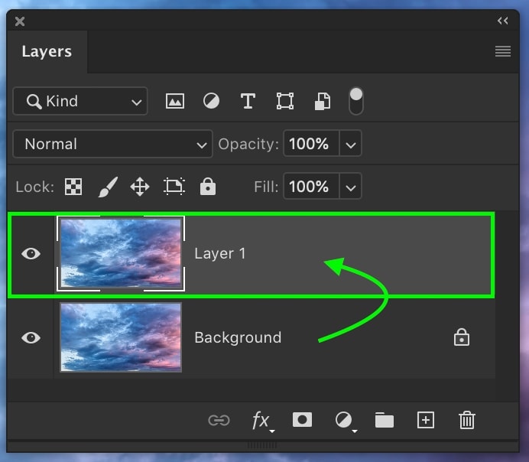The image size is (529, 462).
Task: Hide the Background layer eye icon
Action: click(31, 337)
